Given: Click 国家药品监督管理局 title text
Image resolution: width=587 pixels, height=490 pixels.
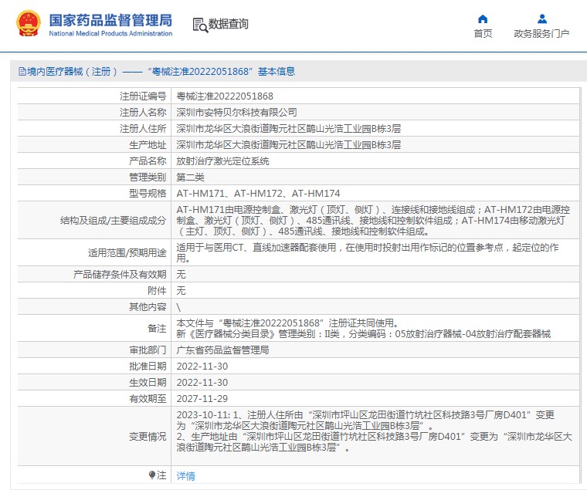Looking at the screenshot, I should point(110,21).
